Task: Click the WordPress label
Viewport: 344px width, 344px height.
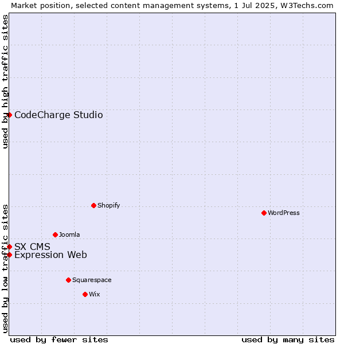Action: [x=284, y=213]
